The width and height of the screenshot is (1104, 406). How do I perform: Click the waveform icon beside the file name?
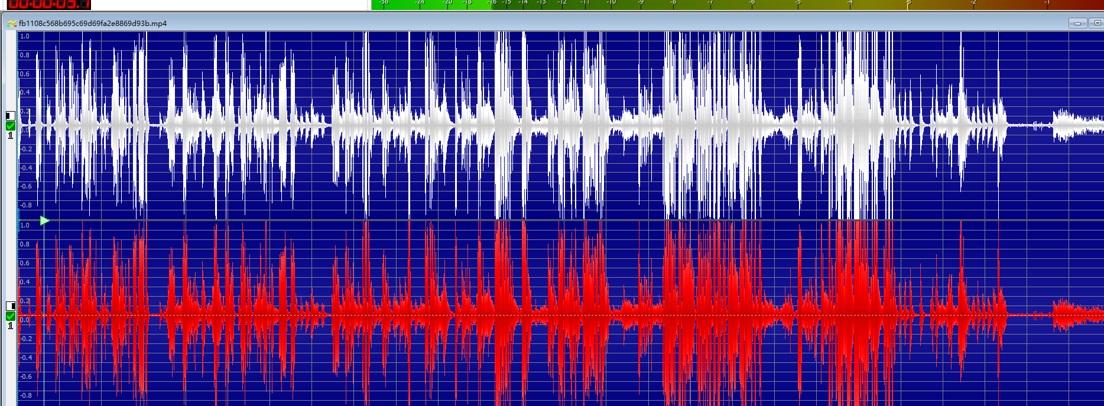click(x=11, y=24)
